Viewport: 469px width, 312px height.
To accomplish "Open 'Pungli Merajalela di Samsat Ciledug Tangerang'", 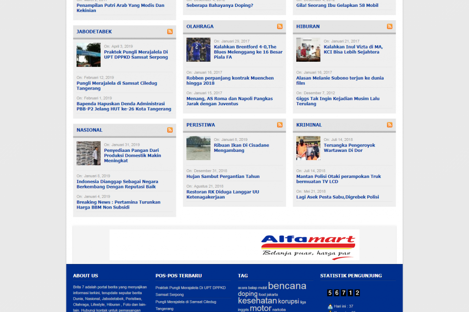I will click(117, 86).
